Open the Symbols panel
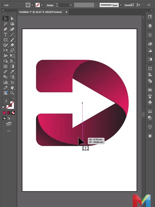Viewport: 155px width, 207px height. [150, 102]
